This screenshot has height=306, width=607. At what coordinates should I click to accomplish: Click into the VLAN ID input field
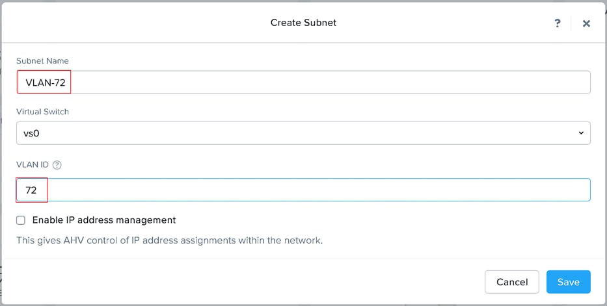312,190
